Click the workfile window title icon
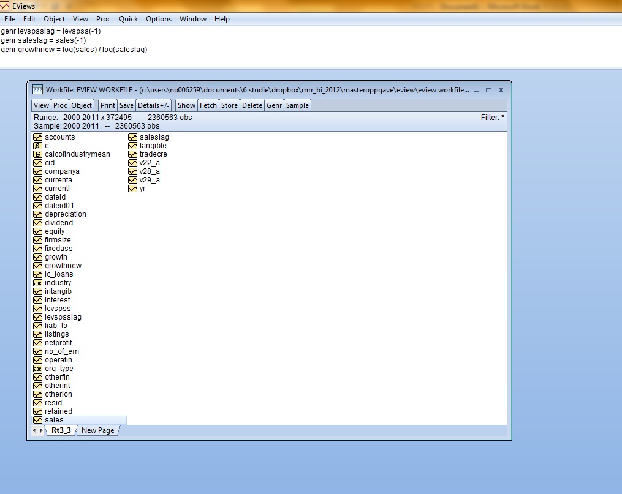The height and width of the screenshot is (494, 622). pos(37,90)
